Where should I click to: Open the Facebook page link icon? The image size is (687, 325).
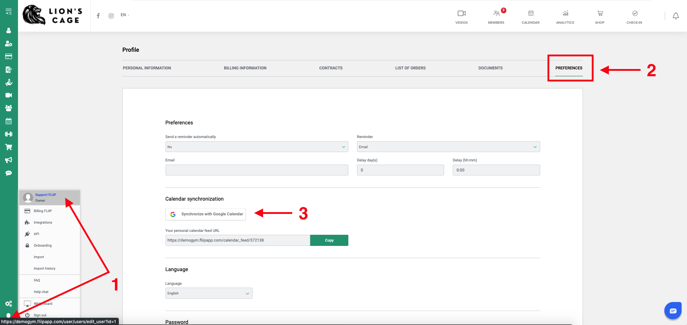[x=98, y=15]
